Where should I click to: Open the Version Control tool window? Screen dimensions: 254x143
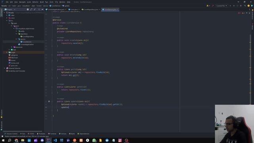click(11, 134)
